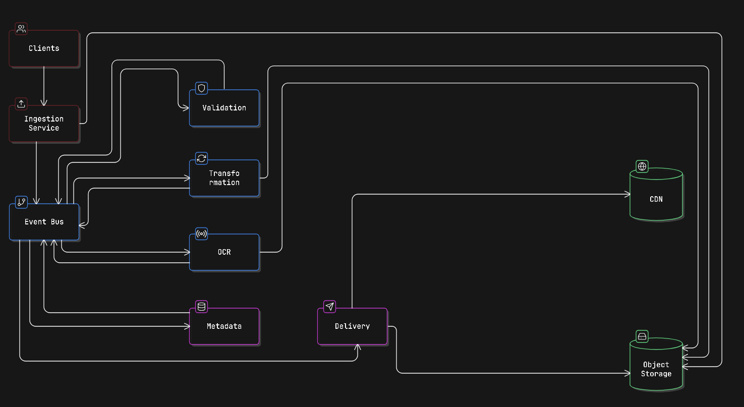
Task: Click the Event Bus node label
Action: click(x=44, y=222)
